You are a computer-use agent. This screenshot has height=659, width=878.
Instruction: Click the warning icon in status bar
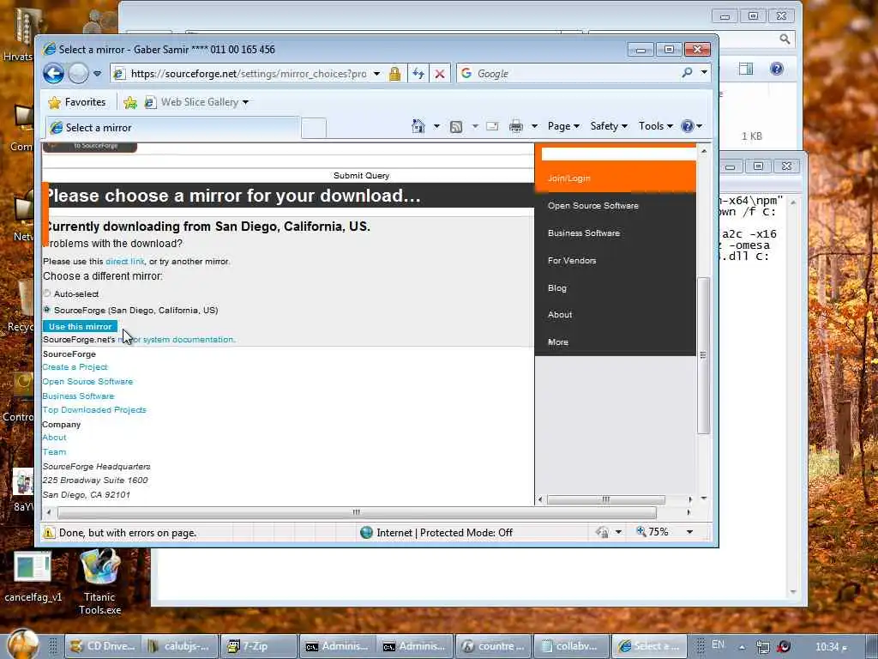49,532
